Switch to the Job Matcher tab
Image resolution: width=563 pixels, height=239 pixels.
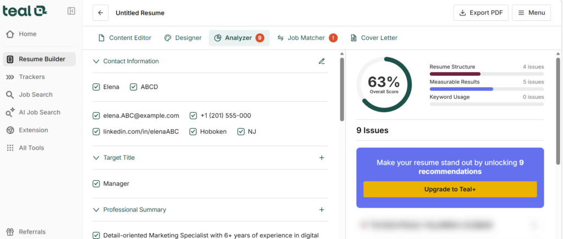(306, 38)
